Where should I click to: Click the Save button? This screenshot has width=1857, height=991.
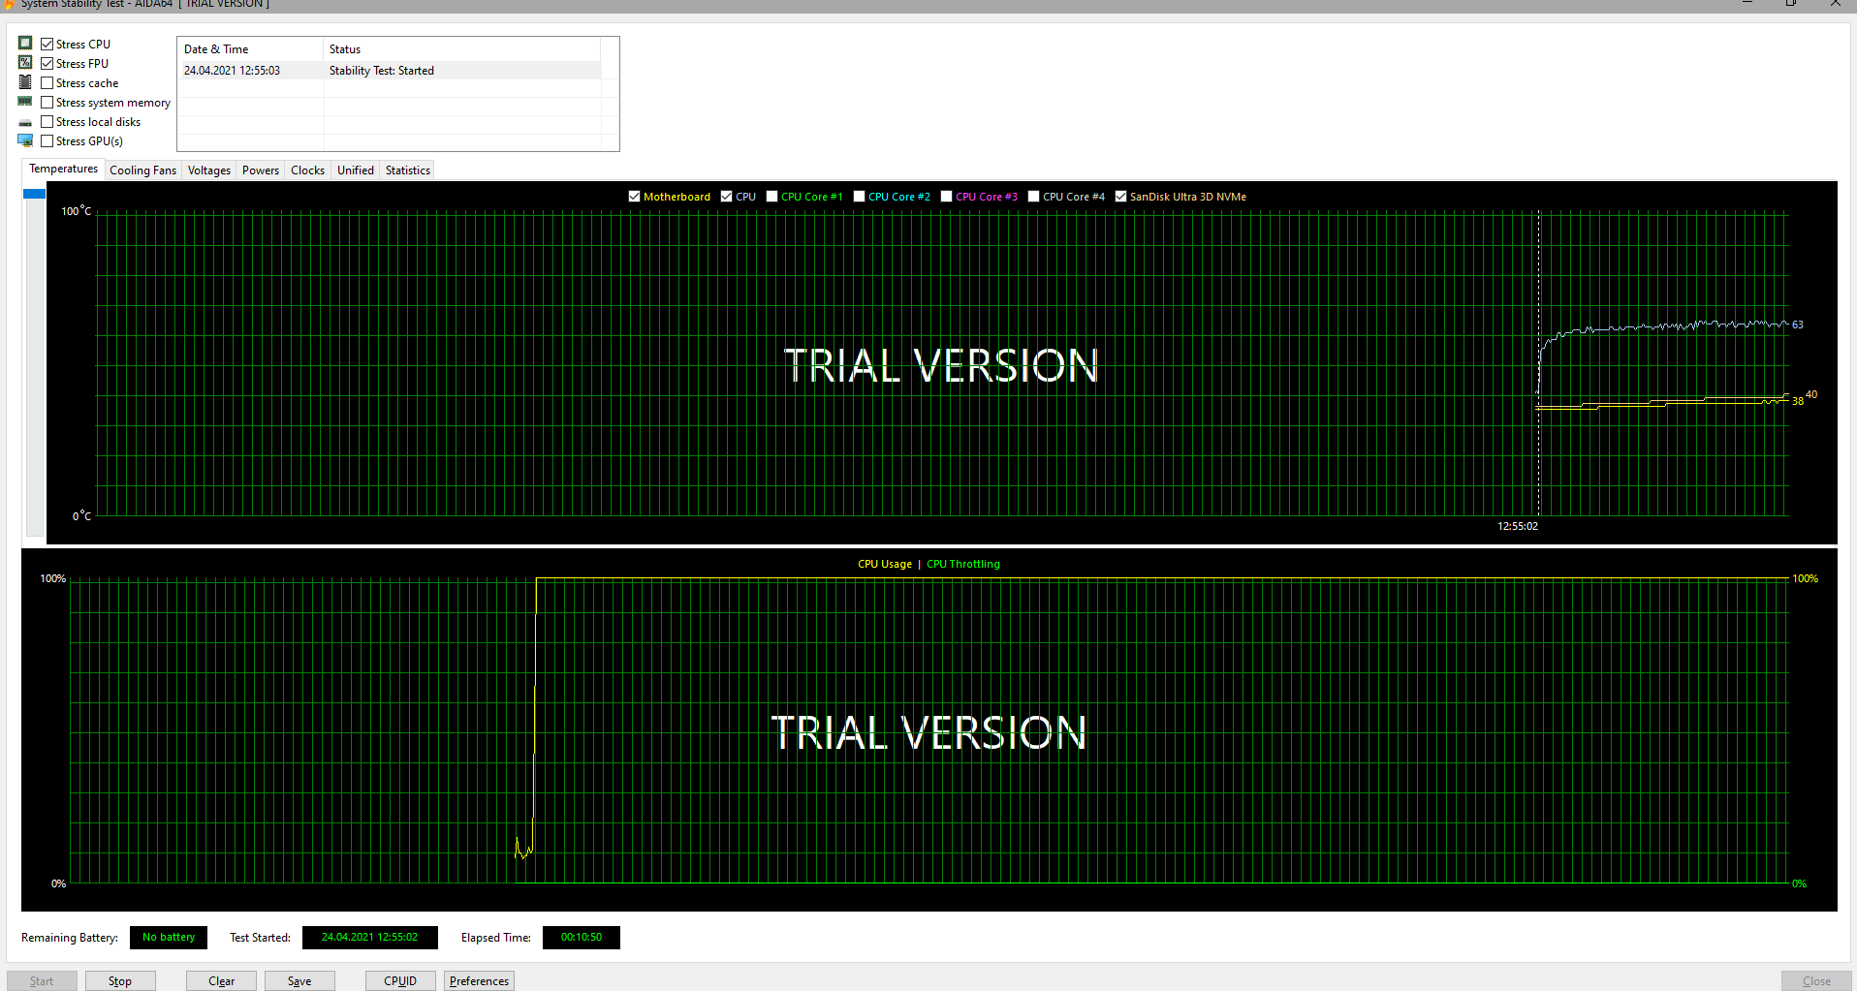tap(299, 980)
